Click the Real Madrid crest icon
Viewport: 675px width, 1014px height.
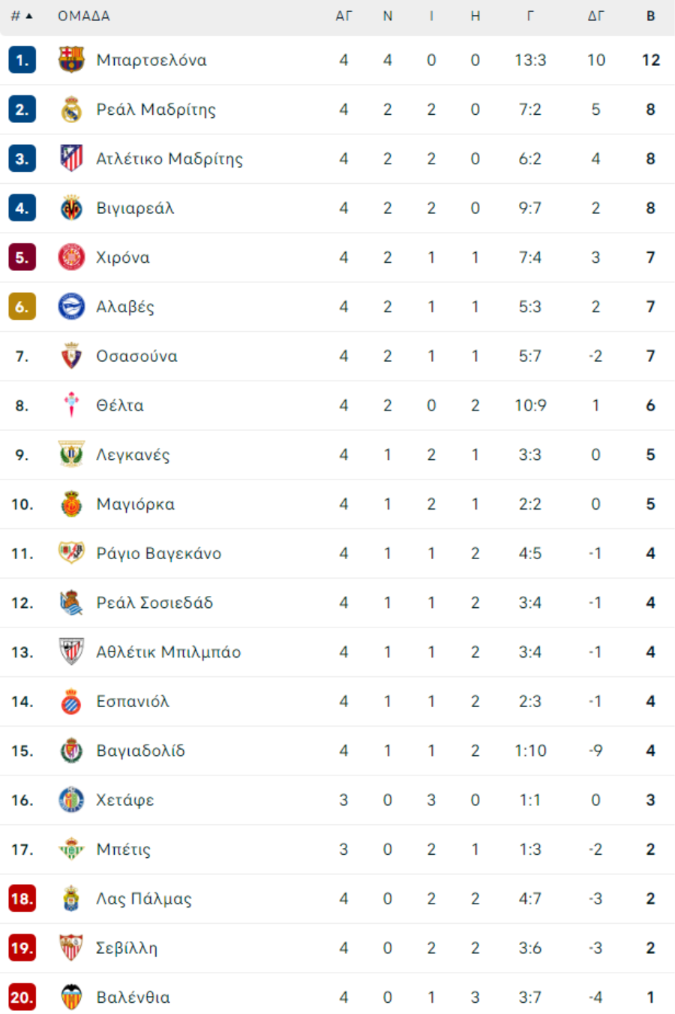click(x=71, y=110)
